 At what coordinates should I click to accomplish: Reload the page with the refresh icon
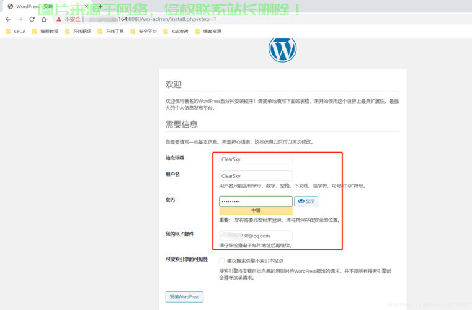32,19
